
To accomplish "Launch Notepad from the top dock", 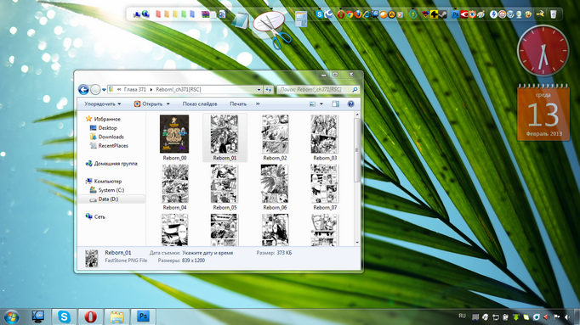I will point(241,20).
